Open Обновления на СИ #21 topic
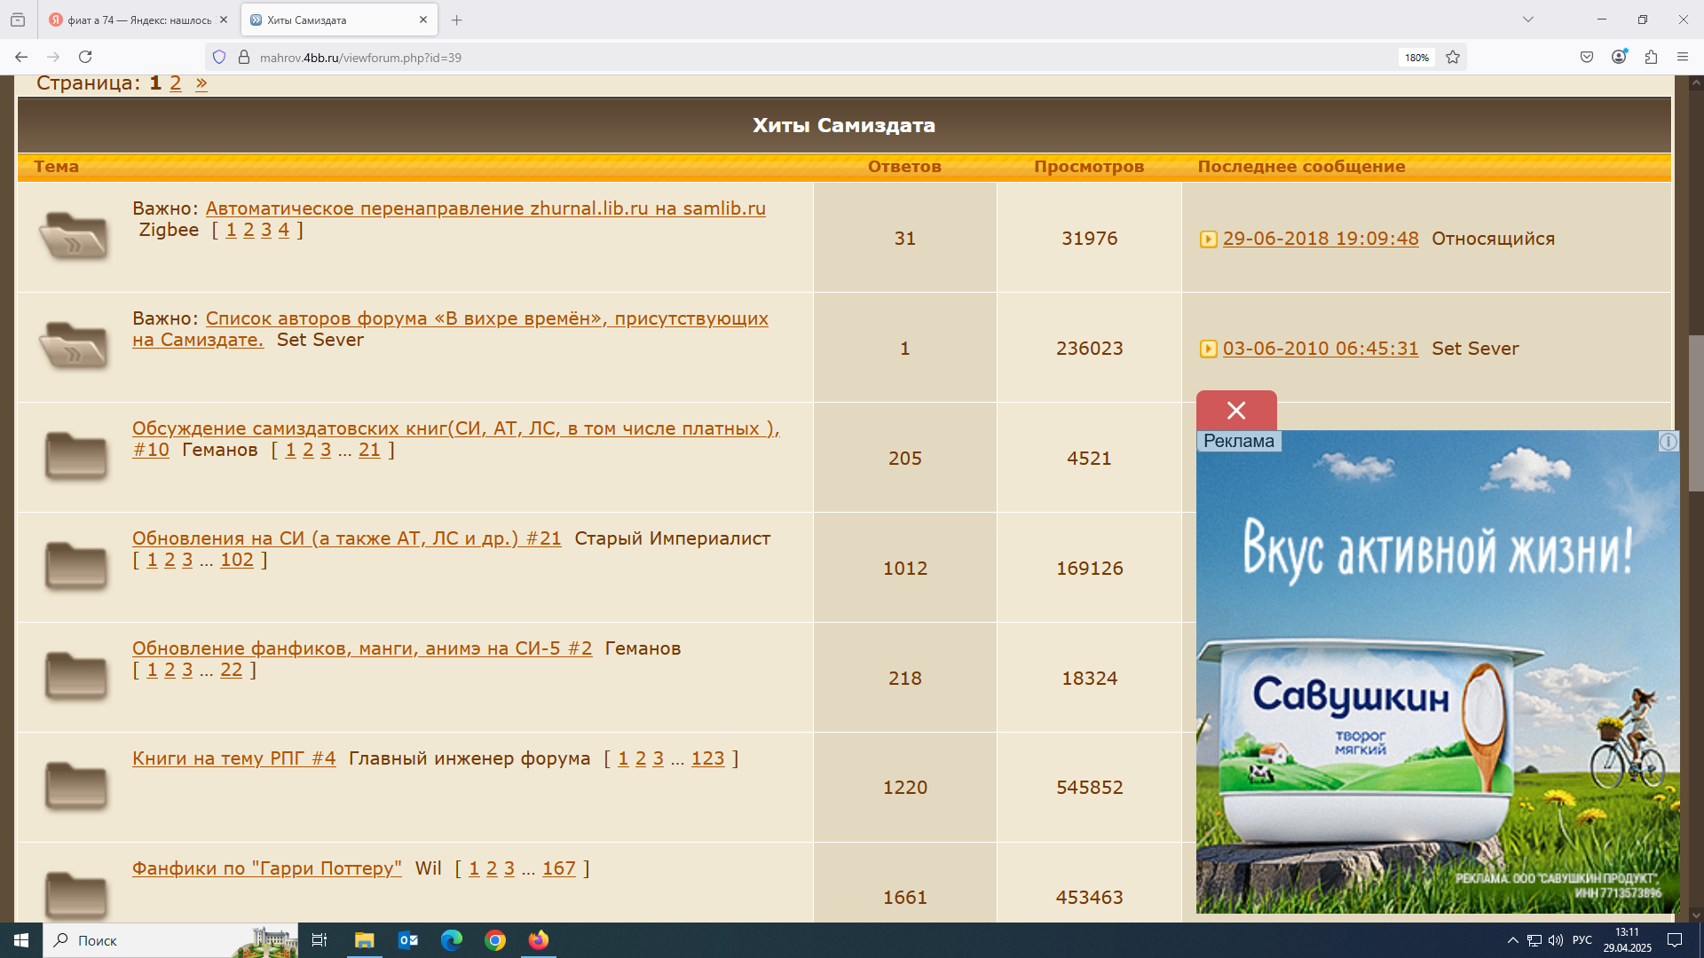This screenshot has height=958, width=1704. (x=347, y=538)
